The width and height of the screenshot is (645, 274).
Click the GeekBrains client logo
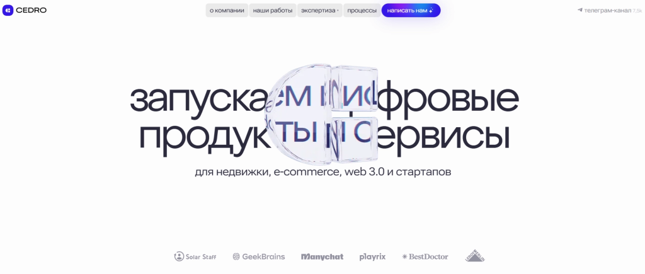click(x=259, y=257)
